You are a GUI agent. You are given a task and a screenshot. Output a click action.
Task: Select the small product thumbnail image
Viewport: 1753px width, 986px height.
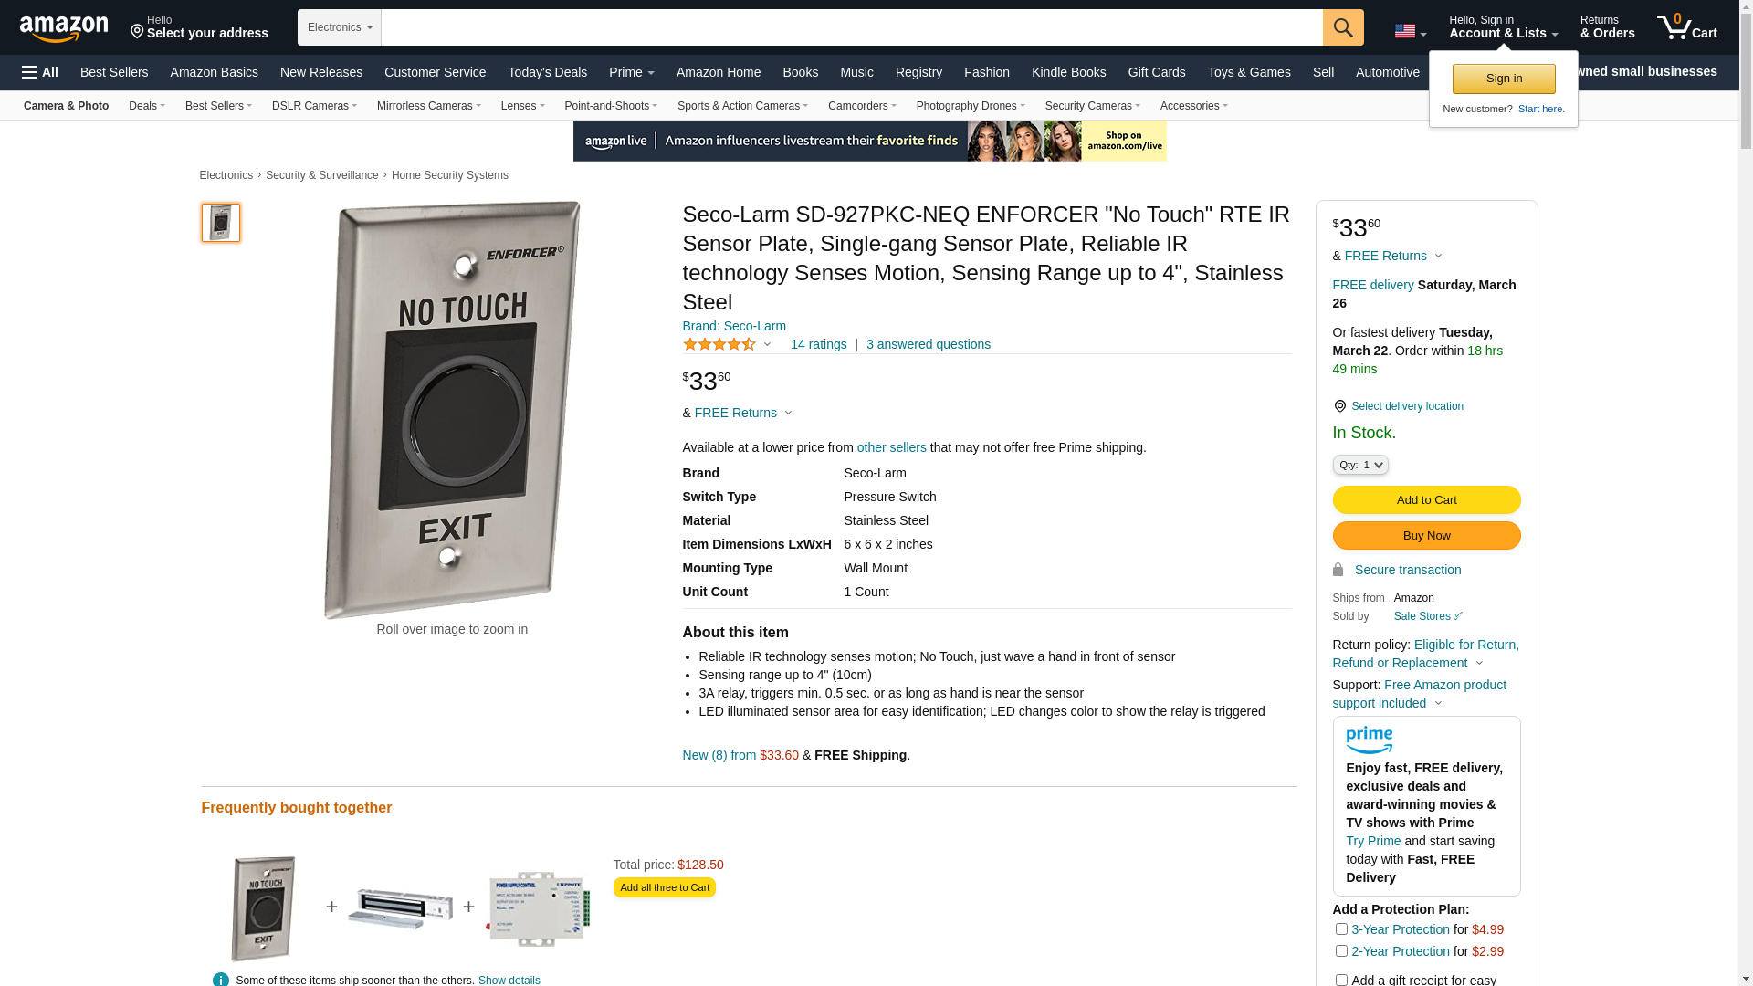point(220,223)
